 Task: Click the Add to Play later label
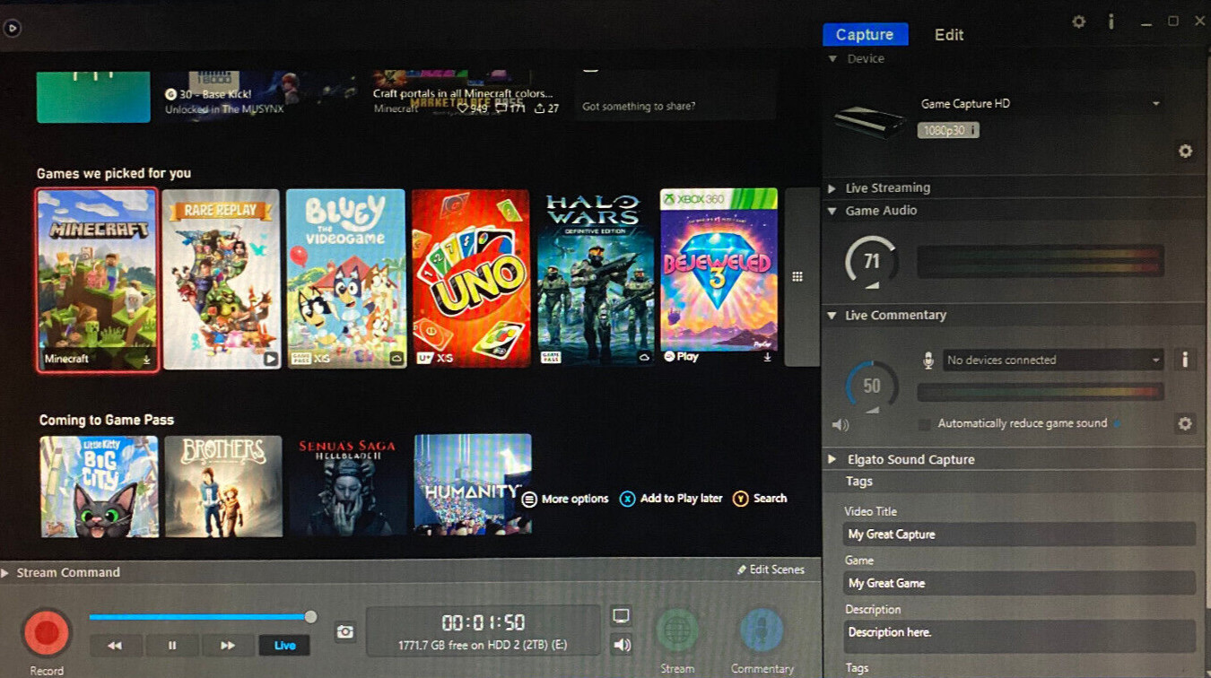click(681, 499)
